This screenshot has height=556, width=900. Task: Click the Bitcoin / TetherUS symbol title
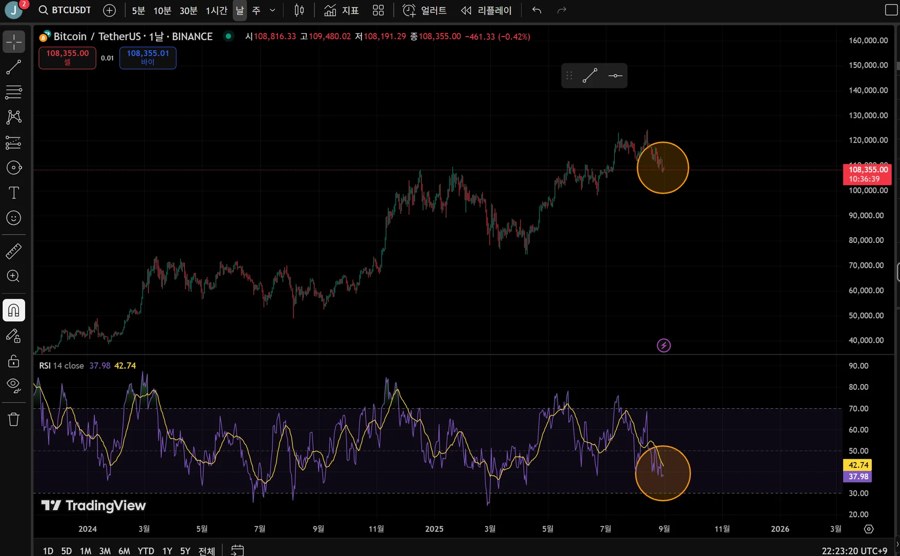(133, 36)
